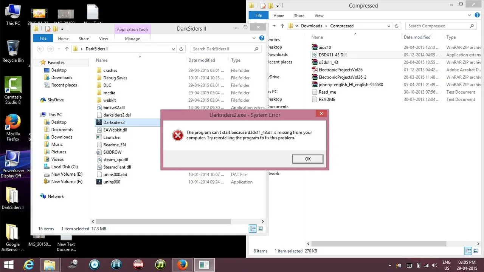484x272 pixels.
Task: Click OK in the System Error dialog
Action: point(308,159)
